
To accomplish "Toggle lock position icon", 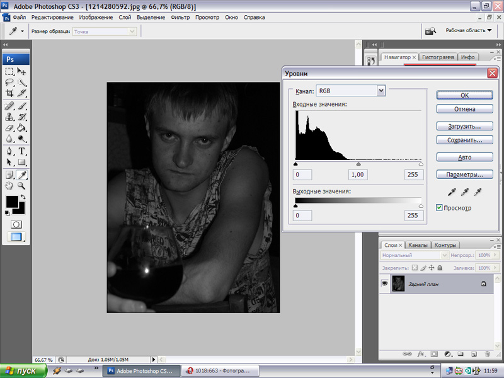I will tap(432, 267).
